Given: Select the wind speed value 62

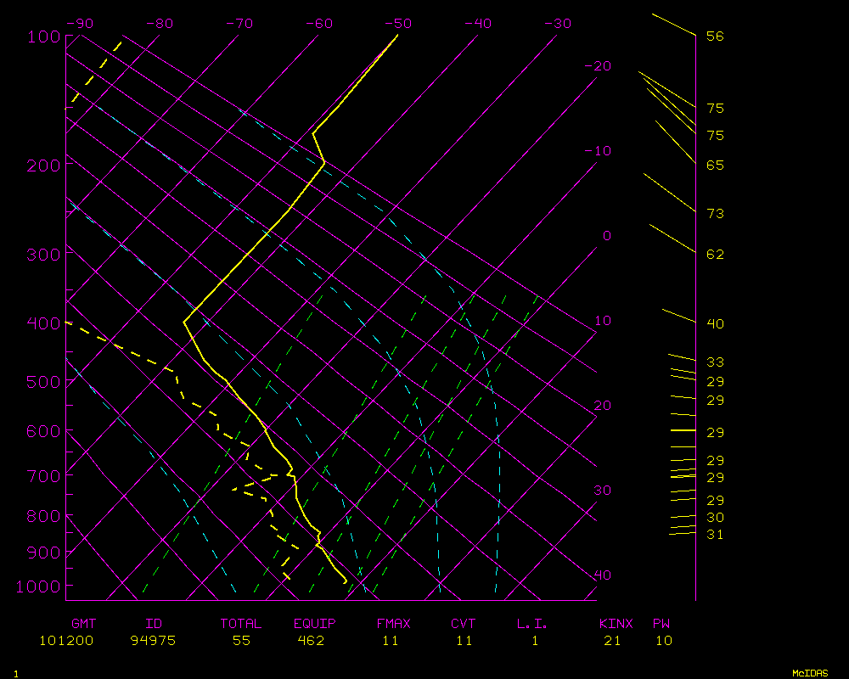Looking at the screenshot, I should tap(715, 255).
